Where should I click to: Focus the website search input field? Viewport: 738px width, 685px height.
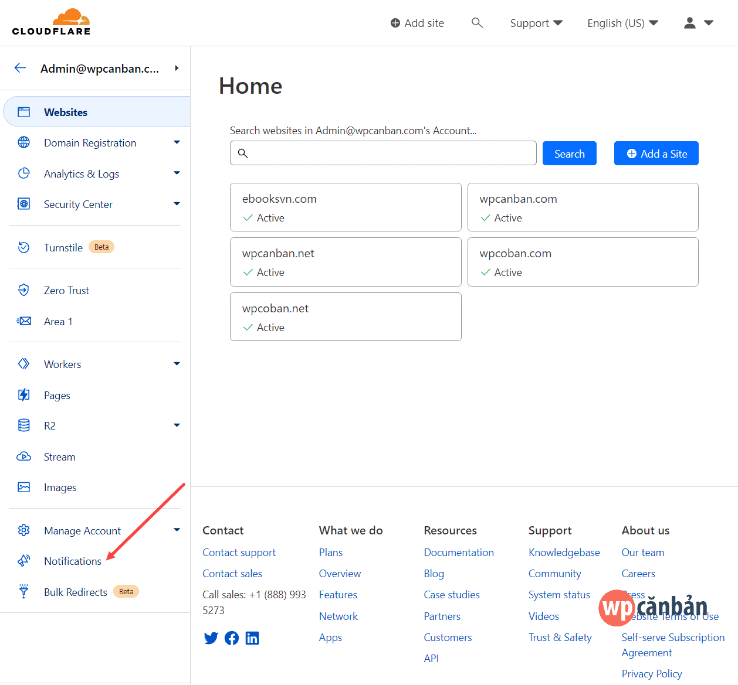pyautogui.click(x=383, y=153)
